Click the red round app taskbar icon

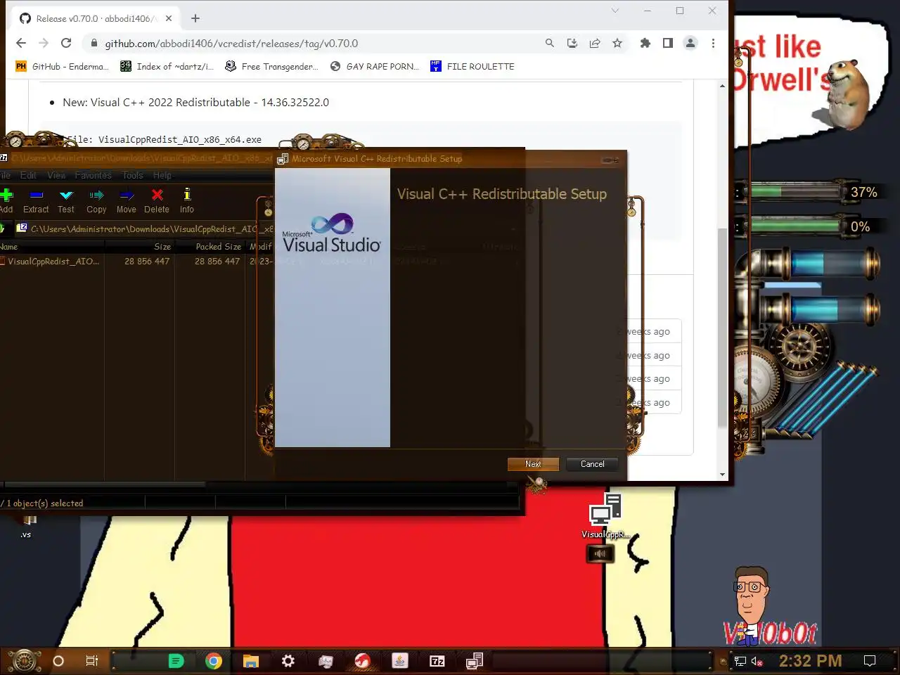point(363,661)
